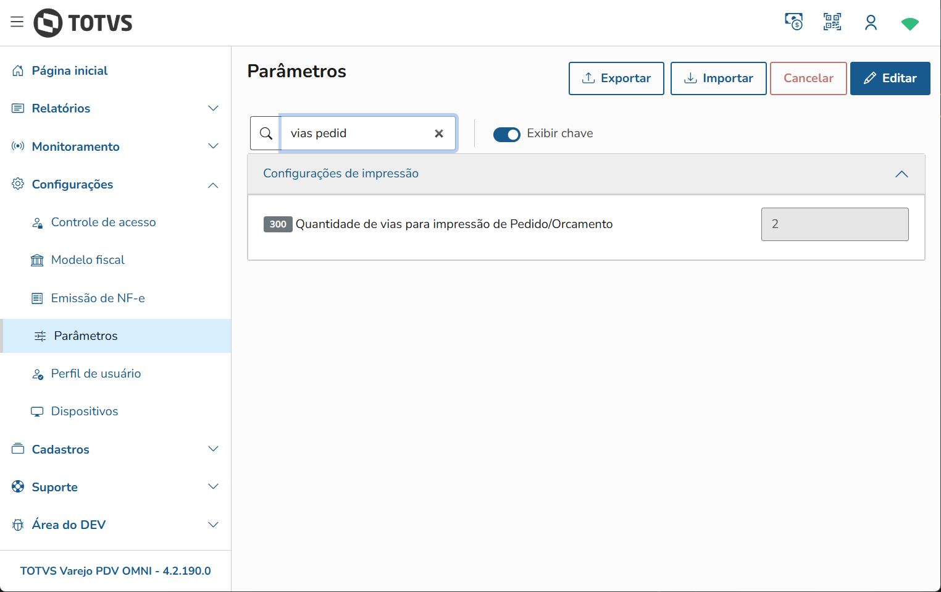Click the search magnifier icon
The height and width of the screenshot is (592, 941).
(x=266, y=133)
